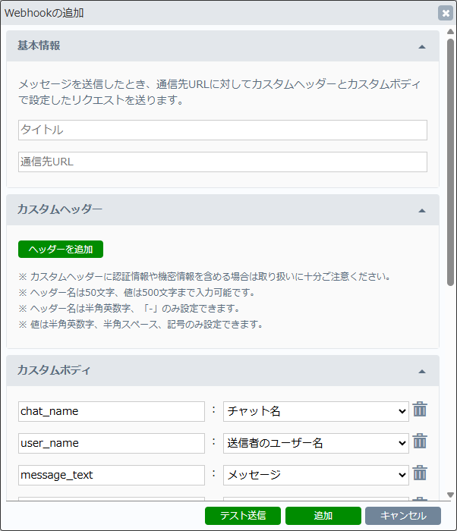This screenshot has width=457, height=531.
Task: Open the 送信者のユーザー名 dropdown
Action: [x=316, y=443]
